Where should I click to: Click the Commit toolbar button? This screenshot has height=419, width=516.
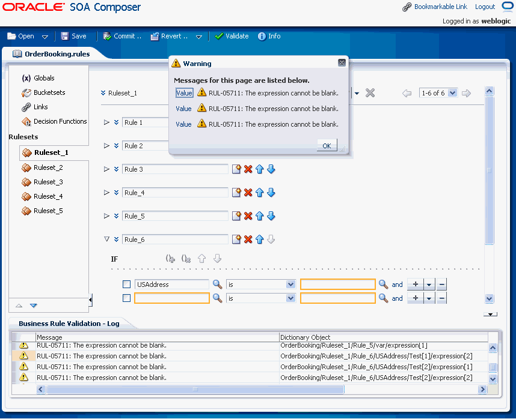[122, 36]
